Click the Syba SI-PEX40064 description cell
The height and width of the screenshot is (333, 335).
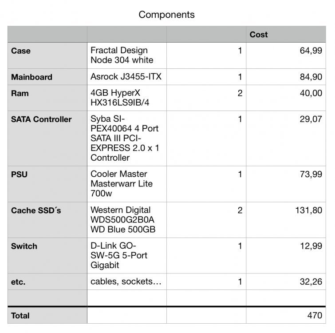click(127, 138)
